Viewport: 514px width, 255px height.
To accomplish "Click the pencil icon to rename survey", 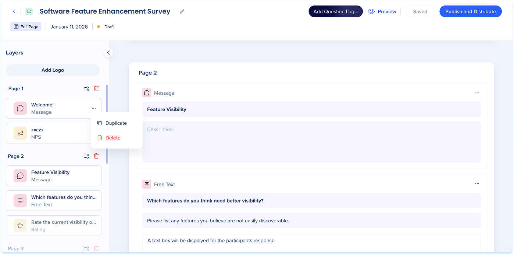I will 182,11.
